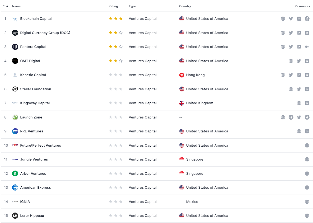The width and height of the screenshot is (313, 223).
Task: Sort list by the Country column header
Action: (185, 6)
